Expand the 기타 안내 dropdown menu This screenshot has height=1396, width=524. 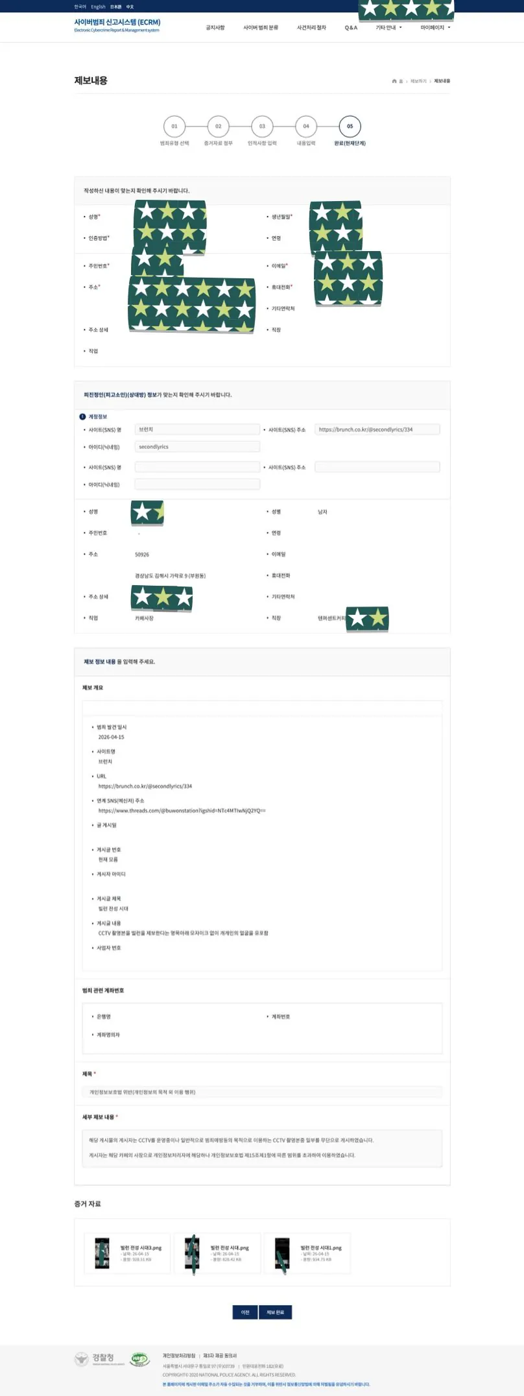click(x=388, y=28)
